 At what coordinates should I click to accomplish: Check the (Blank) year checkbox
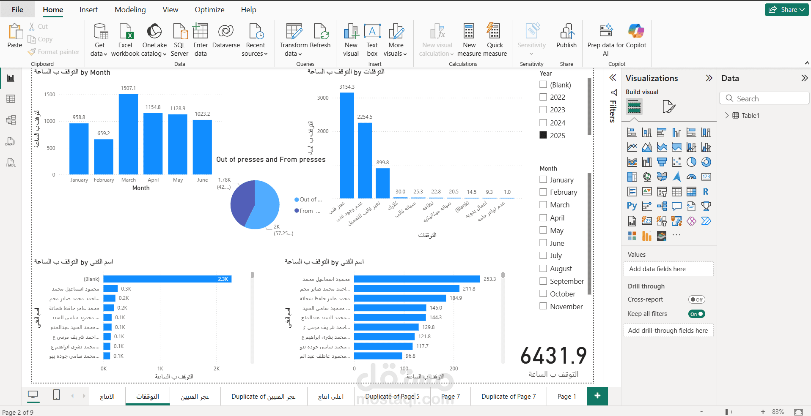(x=543, y=84)
